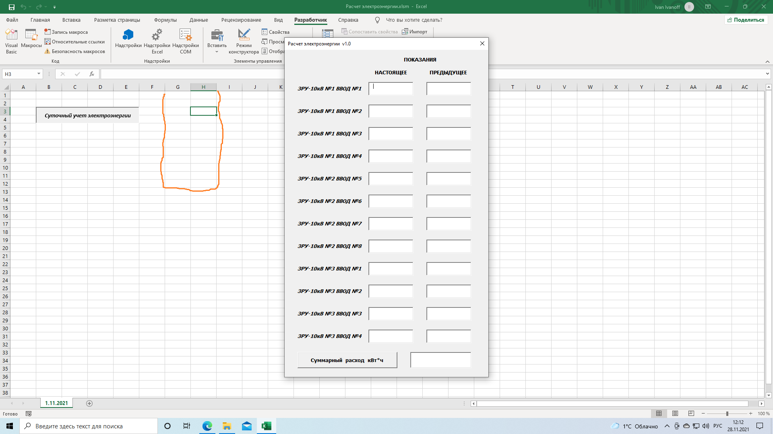Select column H header
The width and height of the screenshot is (773, 434).
click(x=203, y=87)
